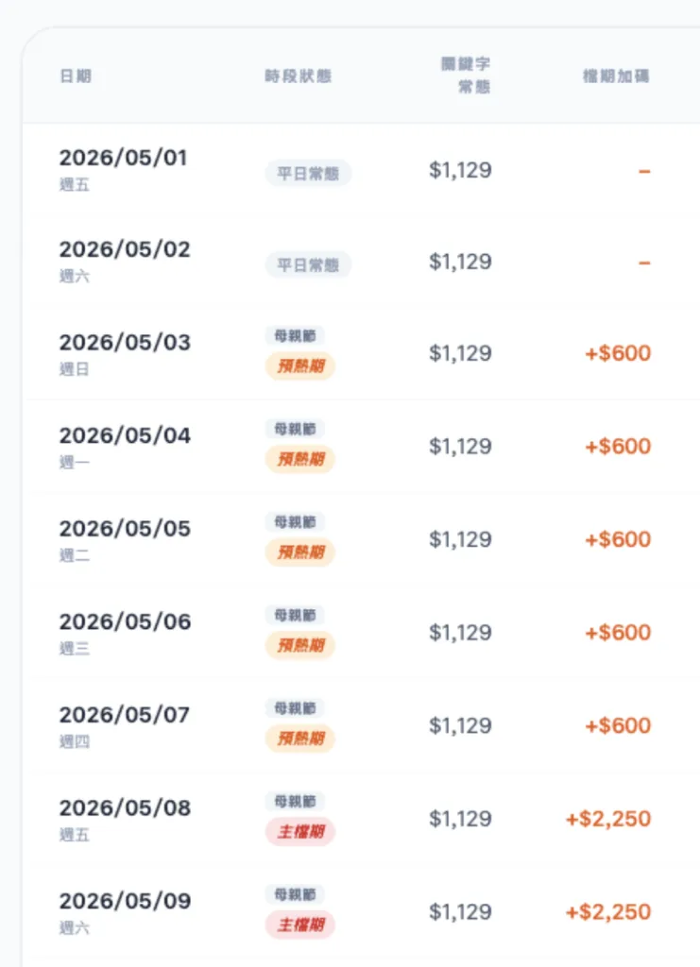The height and width of the screenshot is (967, 700).
Task: Click the +$600 bonus on 2026/05/06
Action: pyautogui.click(x=618, y=633)
